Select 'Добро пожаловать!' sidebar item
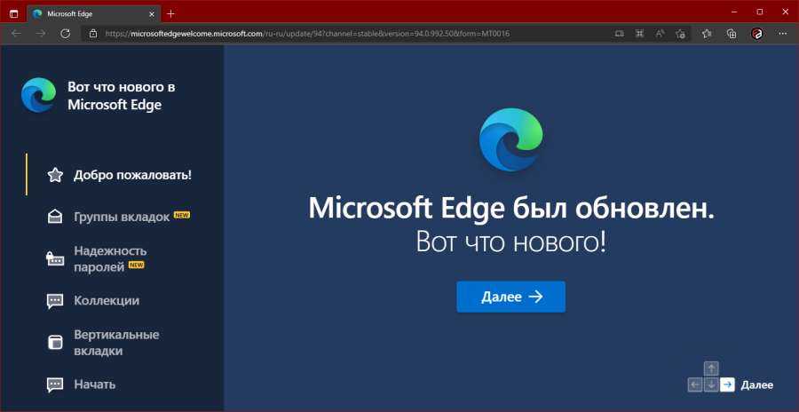Image resolution: width=799 pixels, height=412 pixels. pos(119,176)
